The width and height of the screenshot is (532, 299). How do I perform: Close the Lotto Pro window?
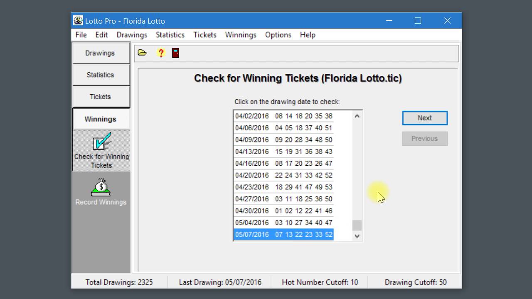447,21
